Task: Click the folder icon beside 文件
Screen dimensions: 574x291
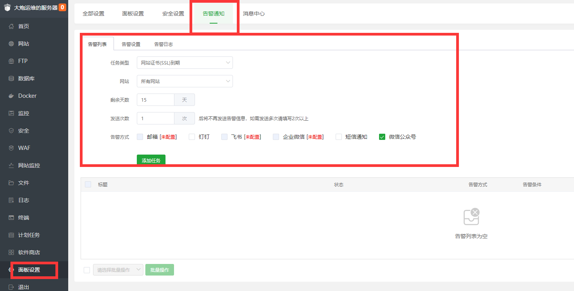Action: [11, 183]
